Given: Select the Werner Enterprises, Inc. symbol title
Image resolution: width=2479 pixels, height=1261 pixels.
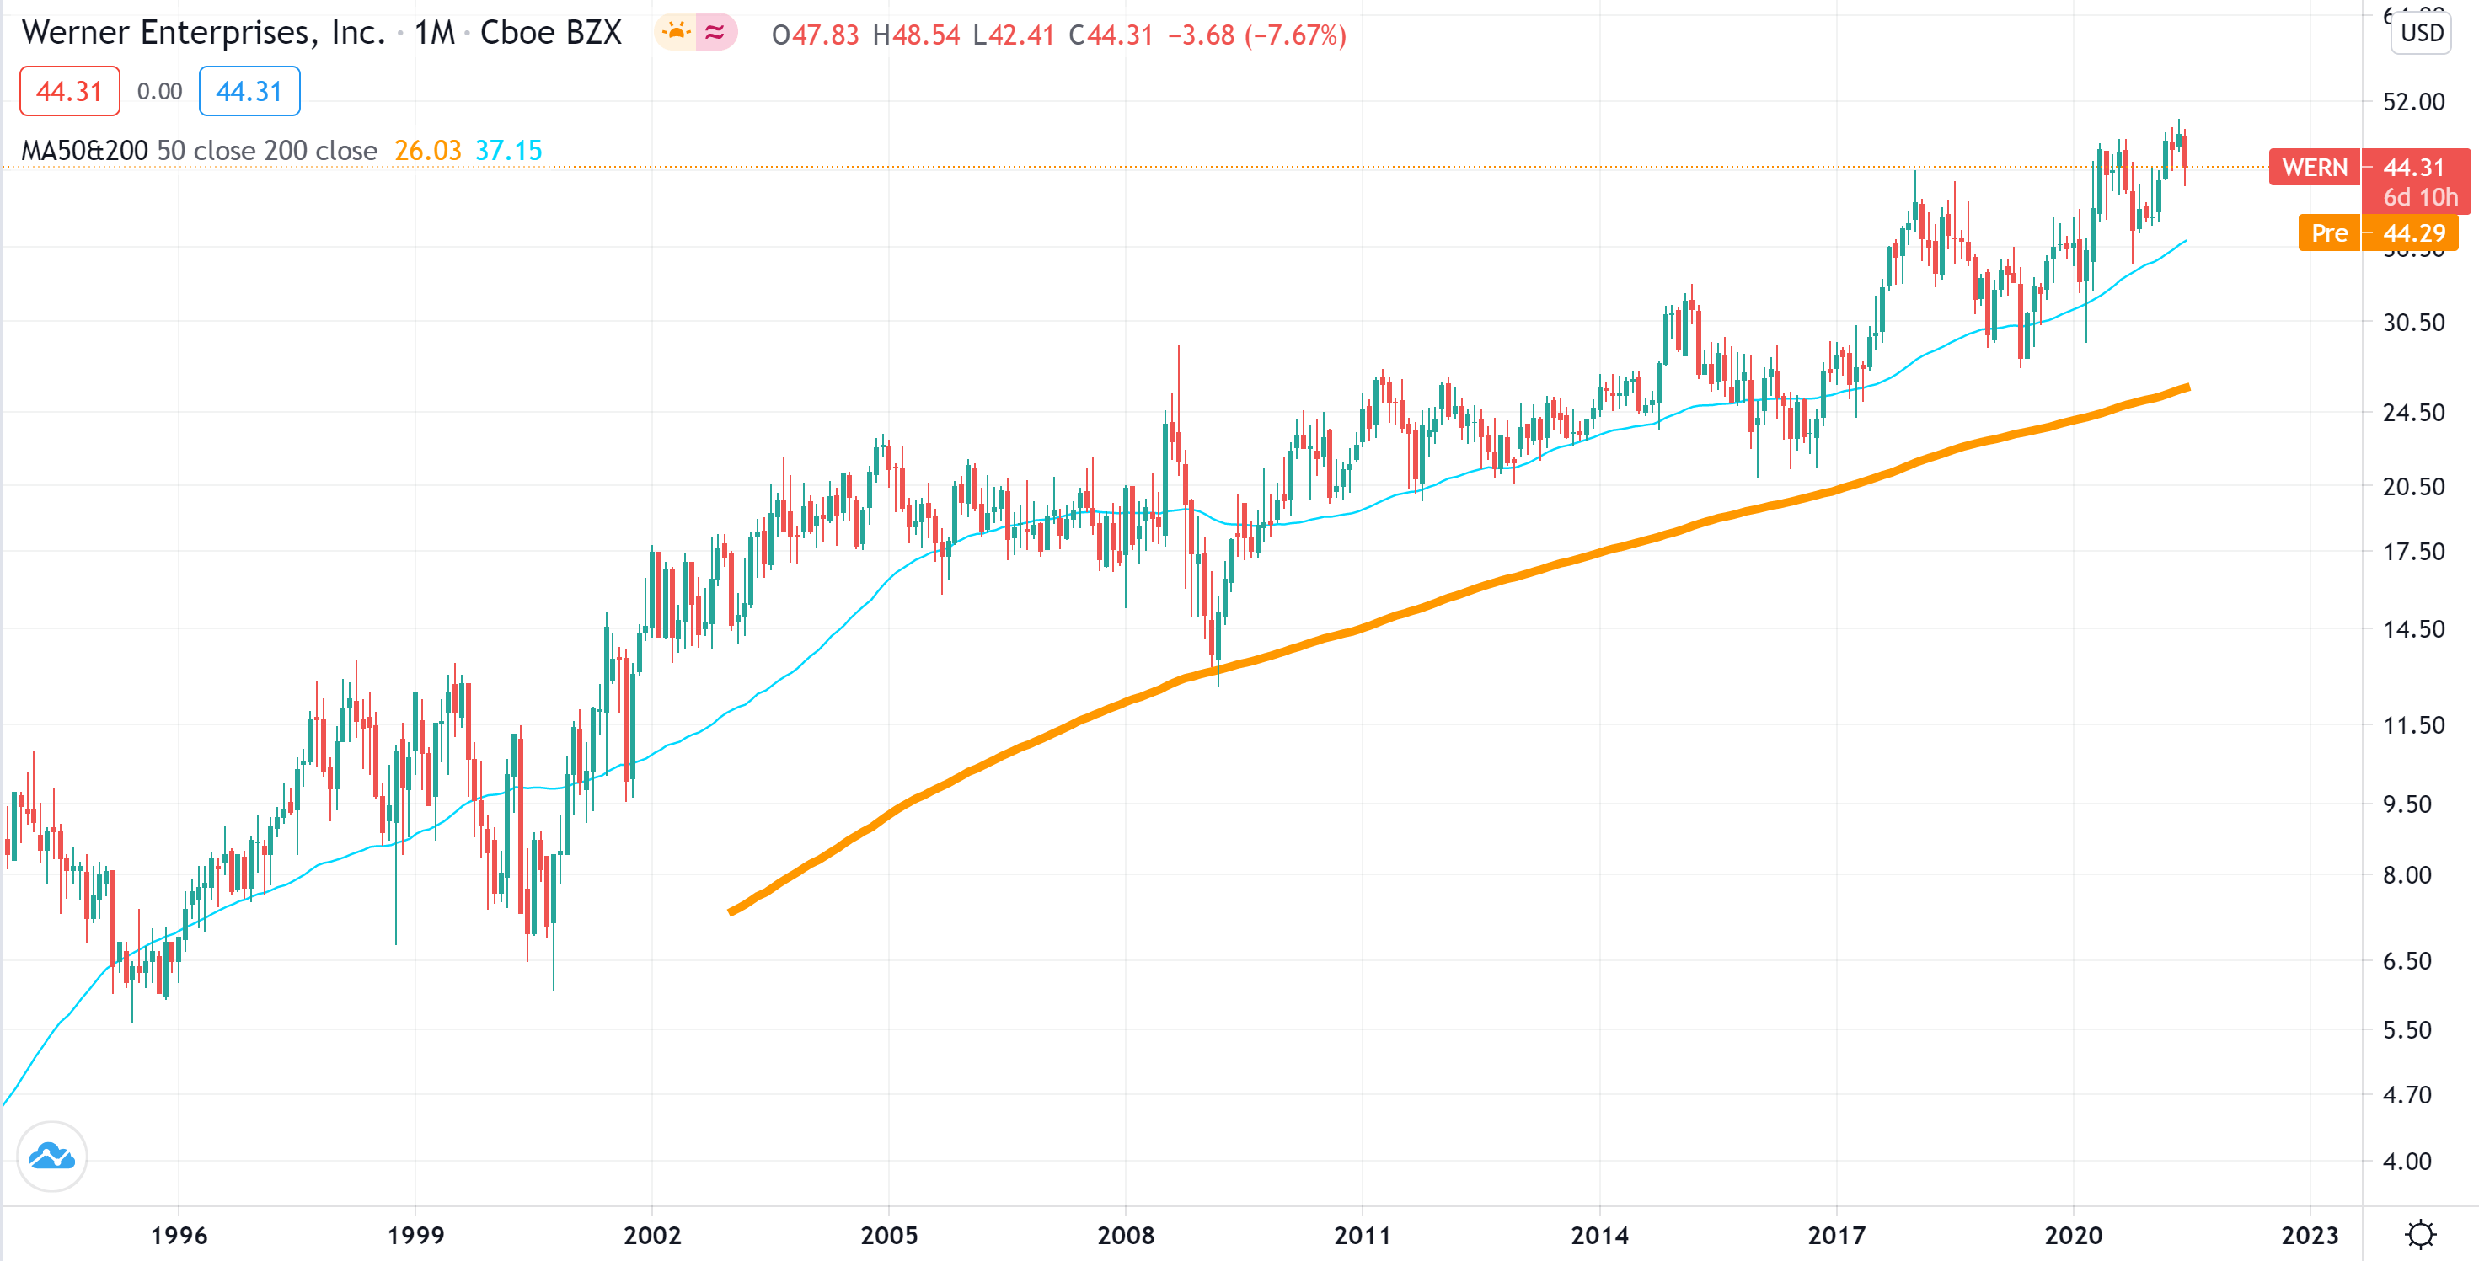Looking at the screenshot, I should pos(203,33).
